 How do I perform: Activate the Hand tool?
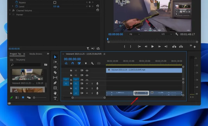[55, 93]
